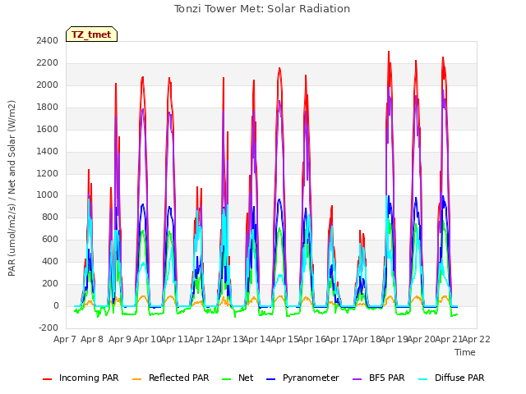Click the Apr 15 x-axis tick

point(284,339)
